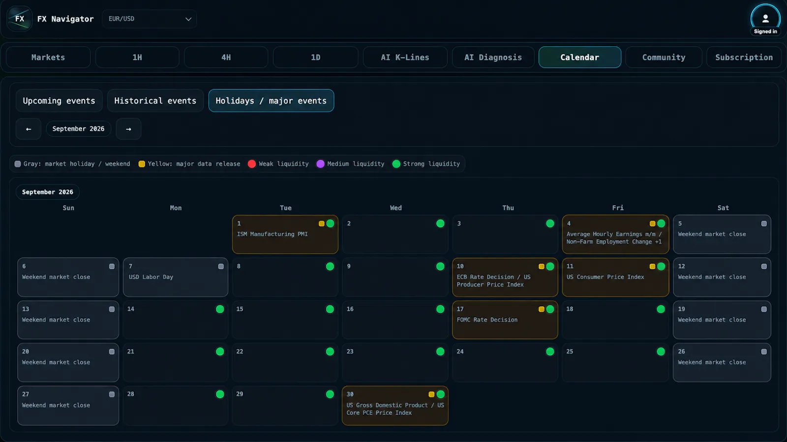The height and width of the screenshot is (442, 787).
Task: Open the Subscription tab
Action: click(x=744, y=57)
